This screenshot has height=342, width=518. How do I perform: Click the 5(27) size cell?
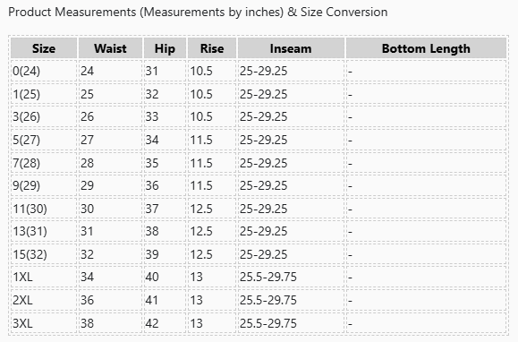44,140
